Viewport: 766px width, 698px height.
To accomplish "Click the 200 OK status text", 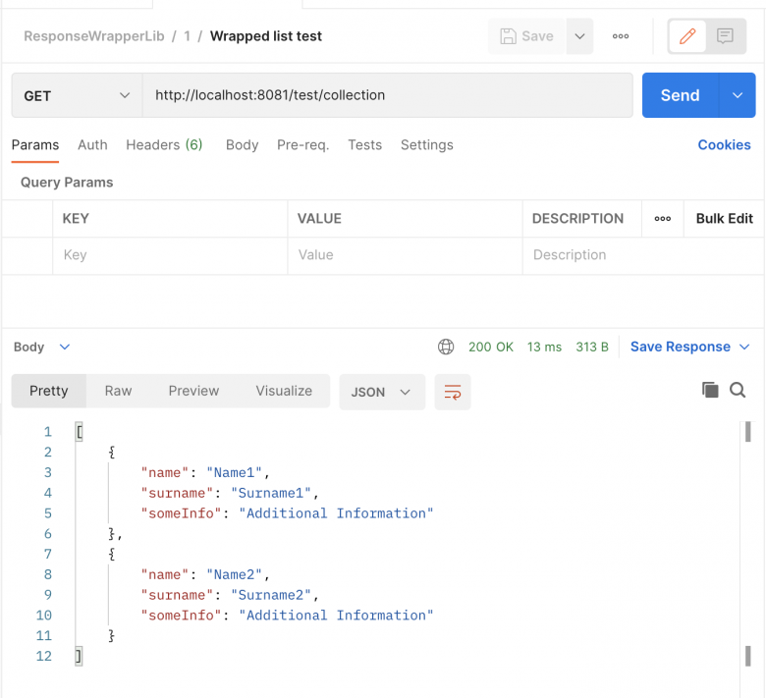I will pos(490,347).
